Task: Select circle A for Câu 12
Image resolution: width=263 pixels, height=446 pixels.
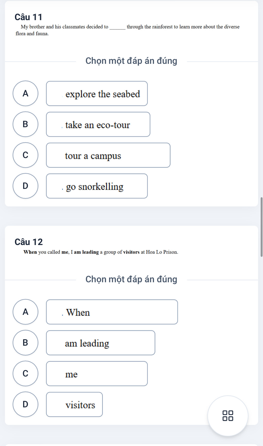Action: click(25, 312)
